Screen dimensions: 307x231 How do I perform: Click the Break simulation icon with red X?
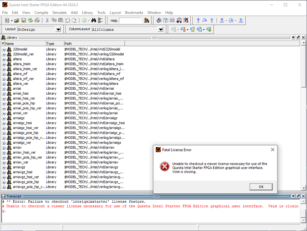[x=186, y=20]
